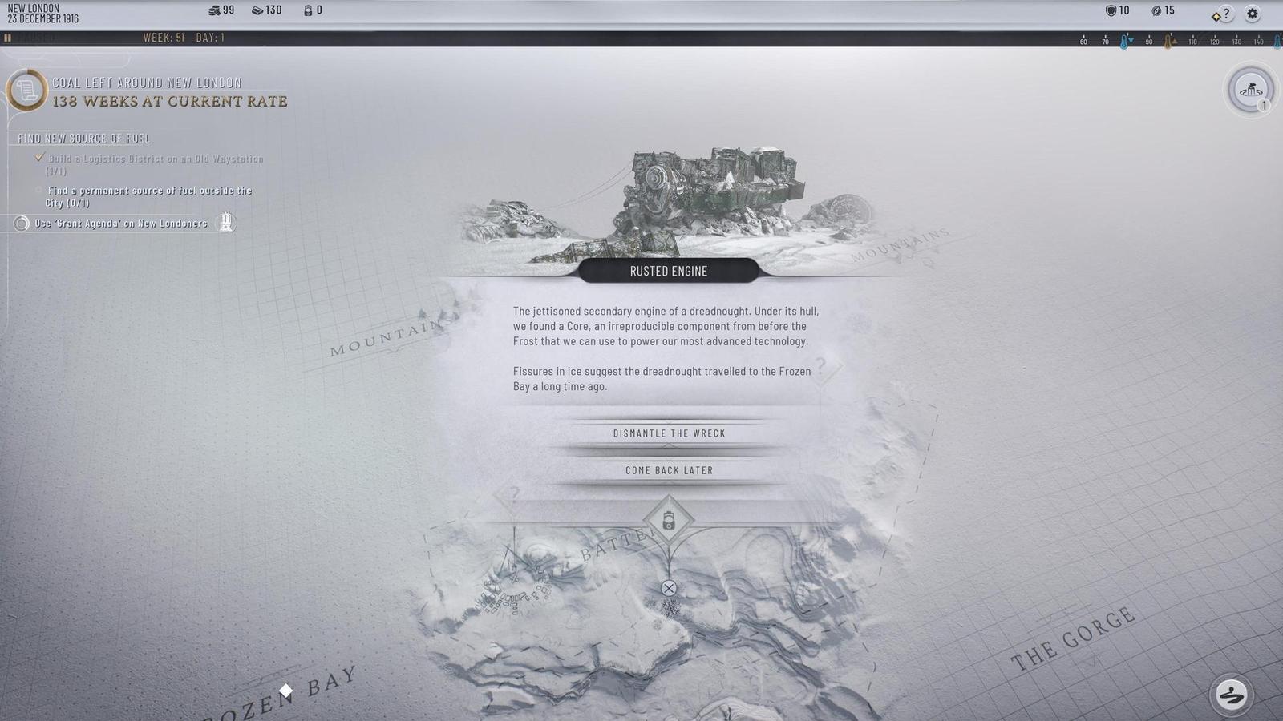The image size is (1283, 721).
Task: Click the bottom-right sled expedition button
Action: 1231,694
